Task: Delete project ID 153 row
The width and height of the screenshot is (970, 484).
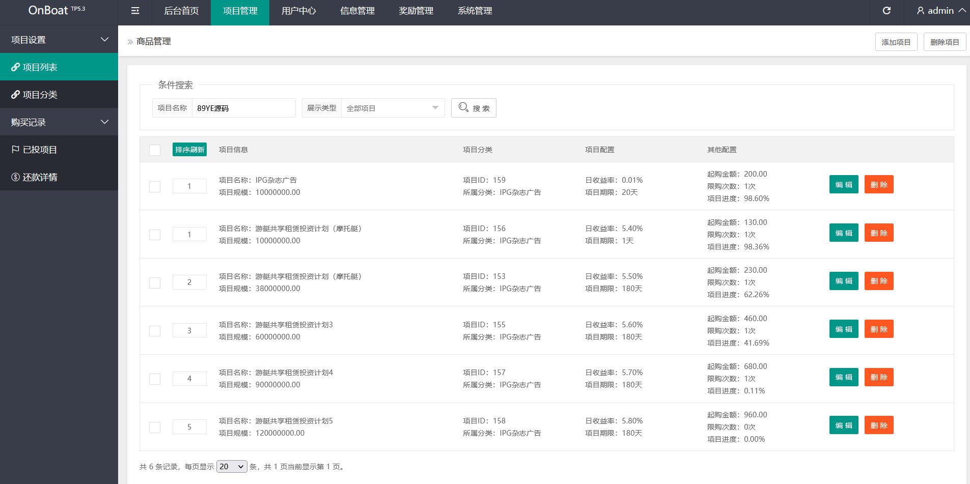Action: tap(879, 280)
